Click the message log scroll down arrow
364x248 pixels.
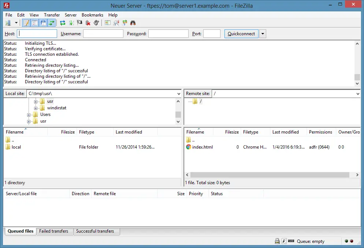pyautogui.click(x=357, y=84)
